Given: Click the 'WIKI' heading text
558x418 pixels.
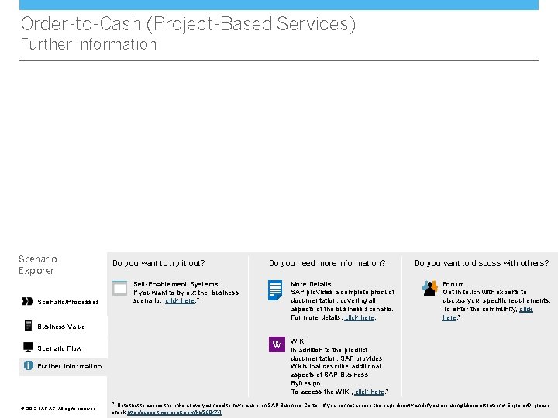Looking at the screenshot, I should pyautogui.click(x=298, y=341).
